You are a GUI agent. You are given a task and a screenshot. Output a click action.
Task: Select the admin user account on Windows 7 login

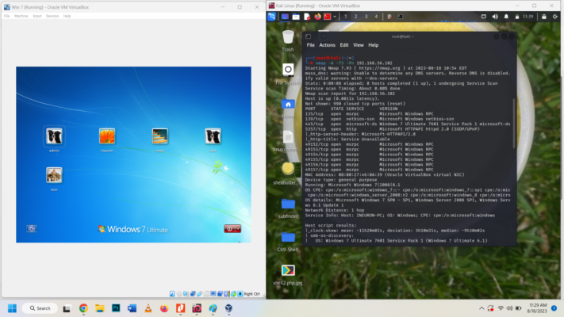tap(54, 136)
